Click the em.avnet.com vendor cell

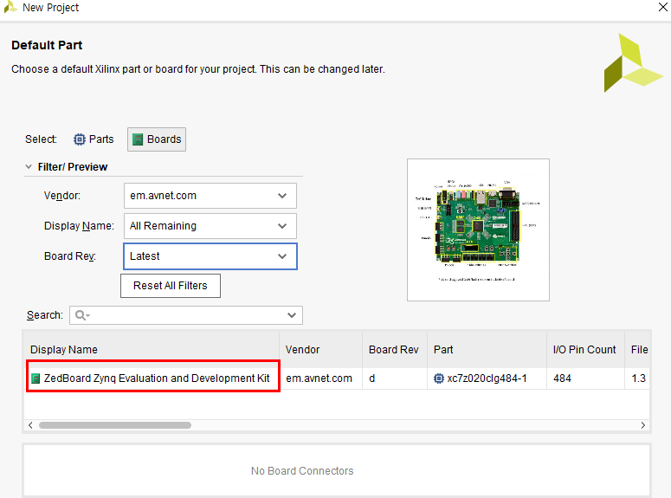[x=319, y=378]
